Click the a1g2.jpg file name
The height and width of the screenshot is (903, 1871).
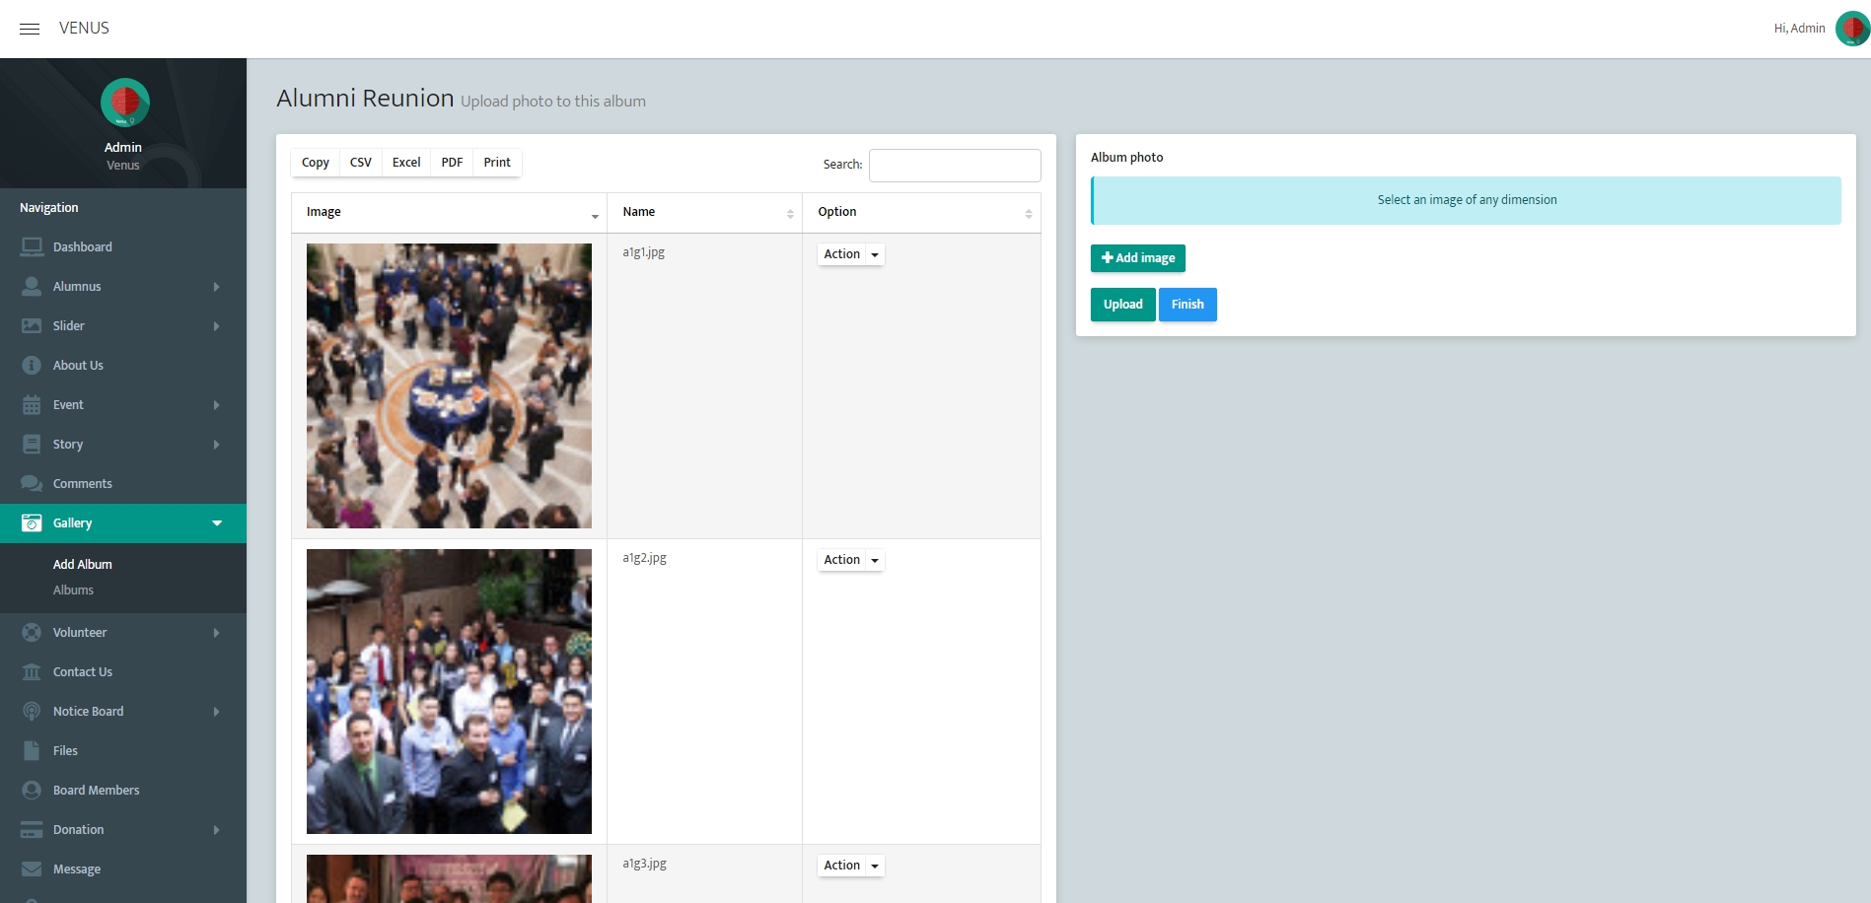coord(645,558)
